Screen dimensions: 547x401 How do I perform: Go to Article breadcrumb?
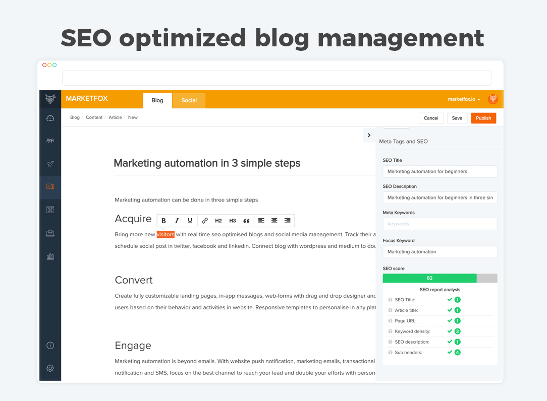[115, 117]
